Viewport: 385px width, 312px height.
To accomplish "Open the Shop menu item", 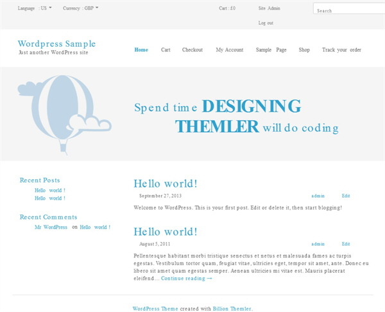I will click(304, 49).
